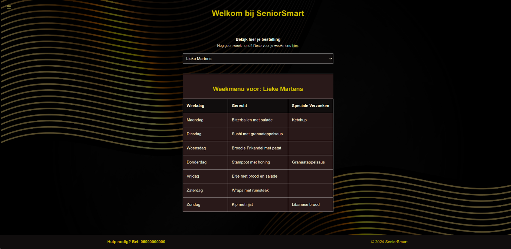
Task: Click the Bitterballen met salade dish
Action: pyautogui.click(x=252, y=120)
